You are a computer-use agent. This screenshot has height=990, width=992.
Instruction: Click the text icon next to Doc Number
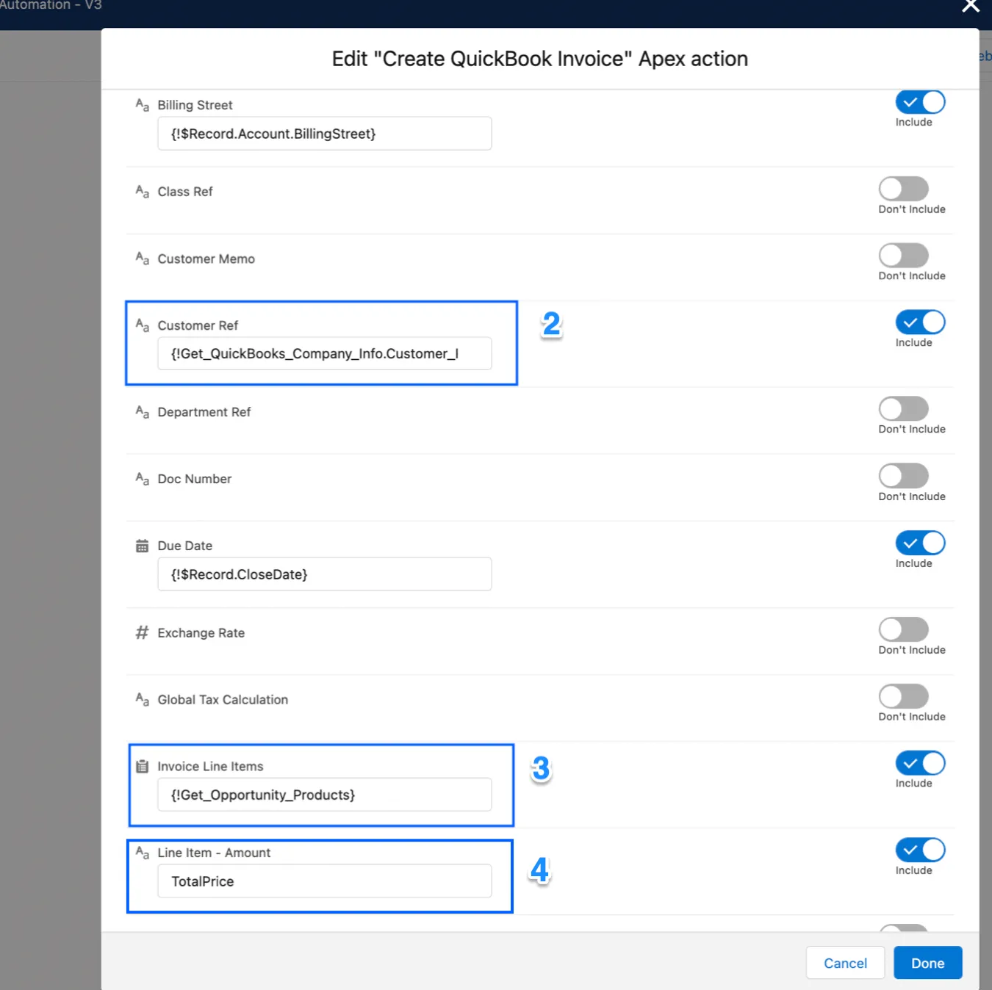tap(142, 479)
